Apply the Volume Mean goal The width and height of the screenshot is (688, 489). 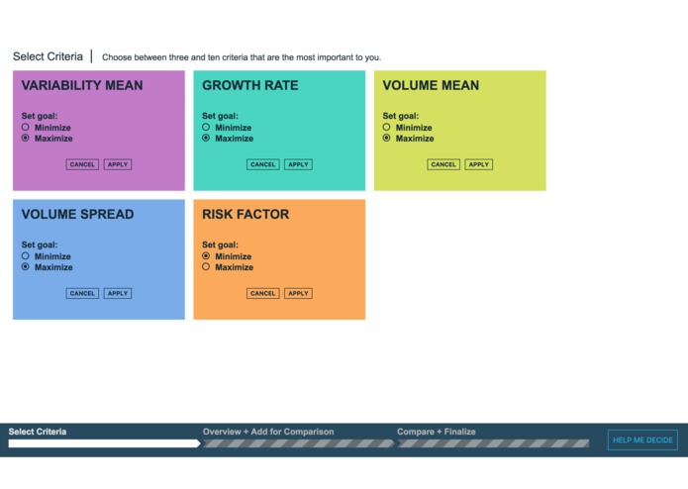point(479,164)
